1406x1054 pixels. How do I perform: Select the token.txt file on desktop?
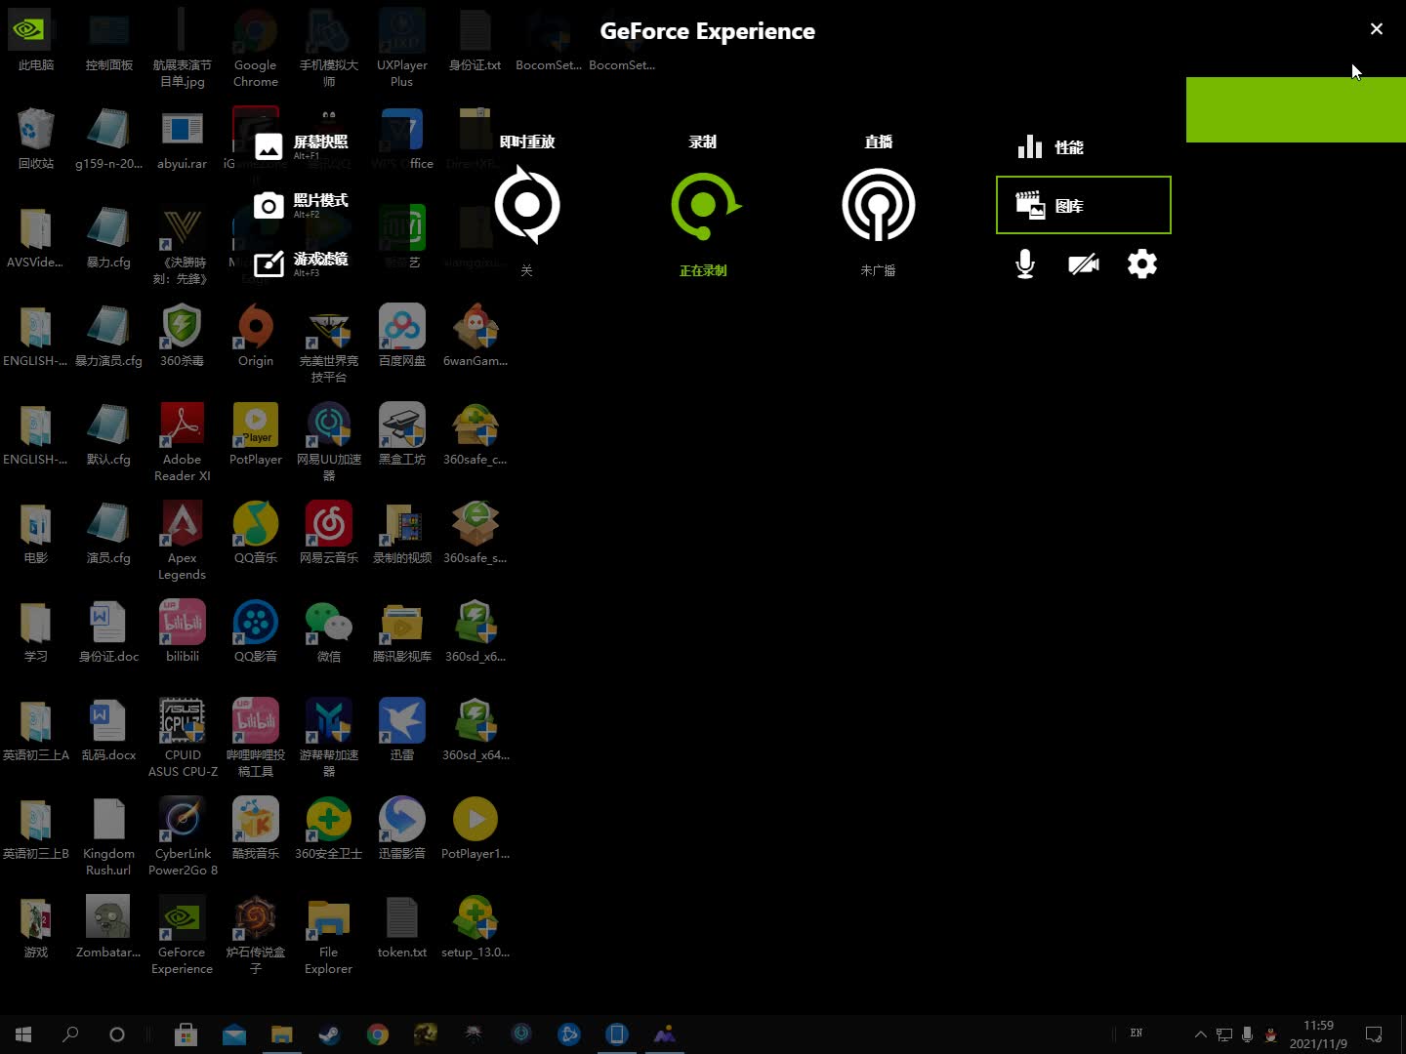[402, 927]
